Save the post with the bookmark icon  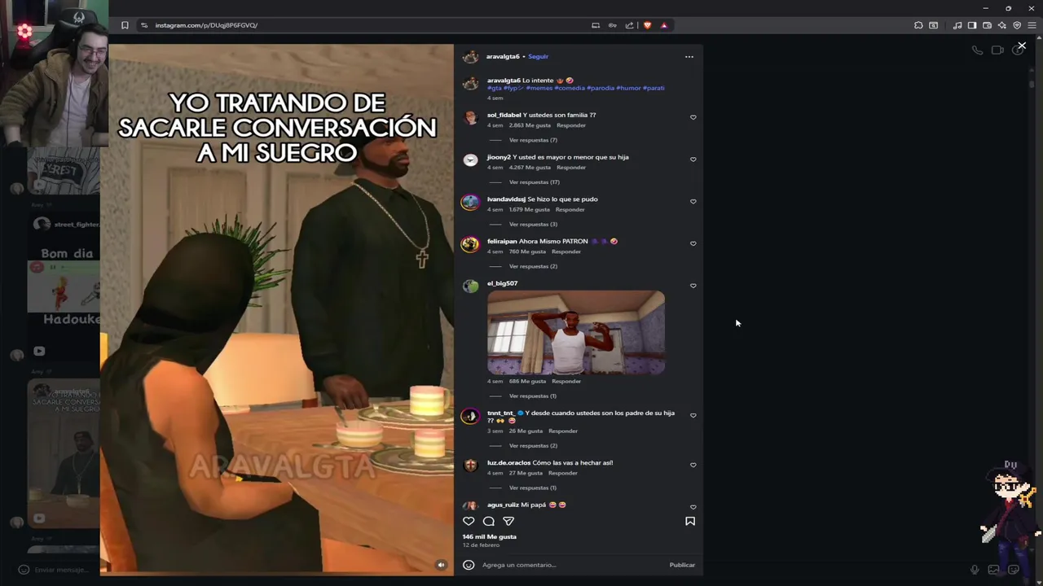click(x=690, y=521)
